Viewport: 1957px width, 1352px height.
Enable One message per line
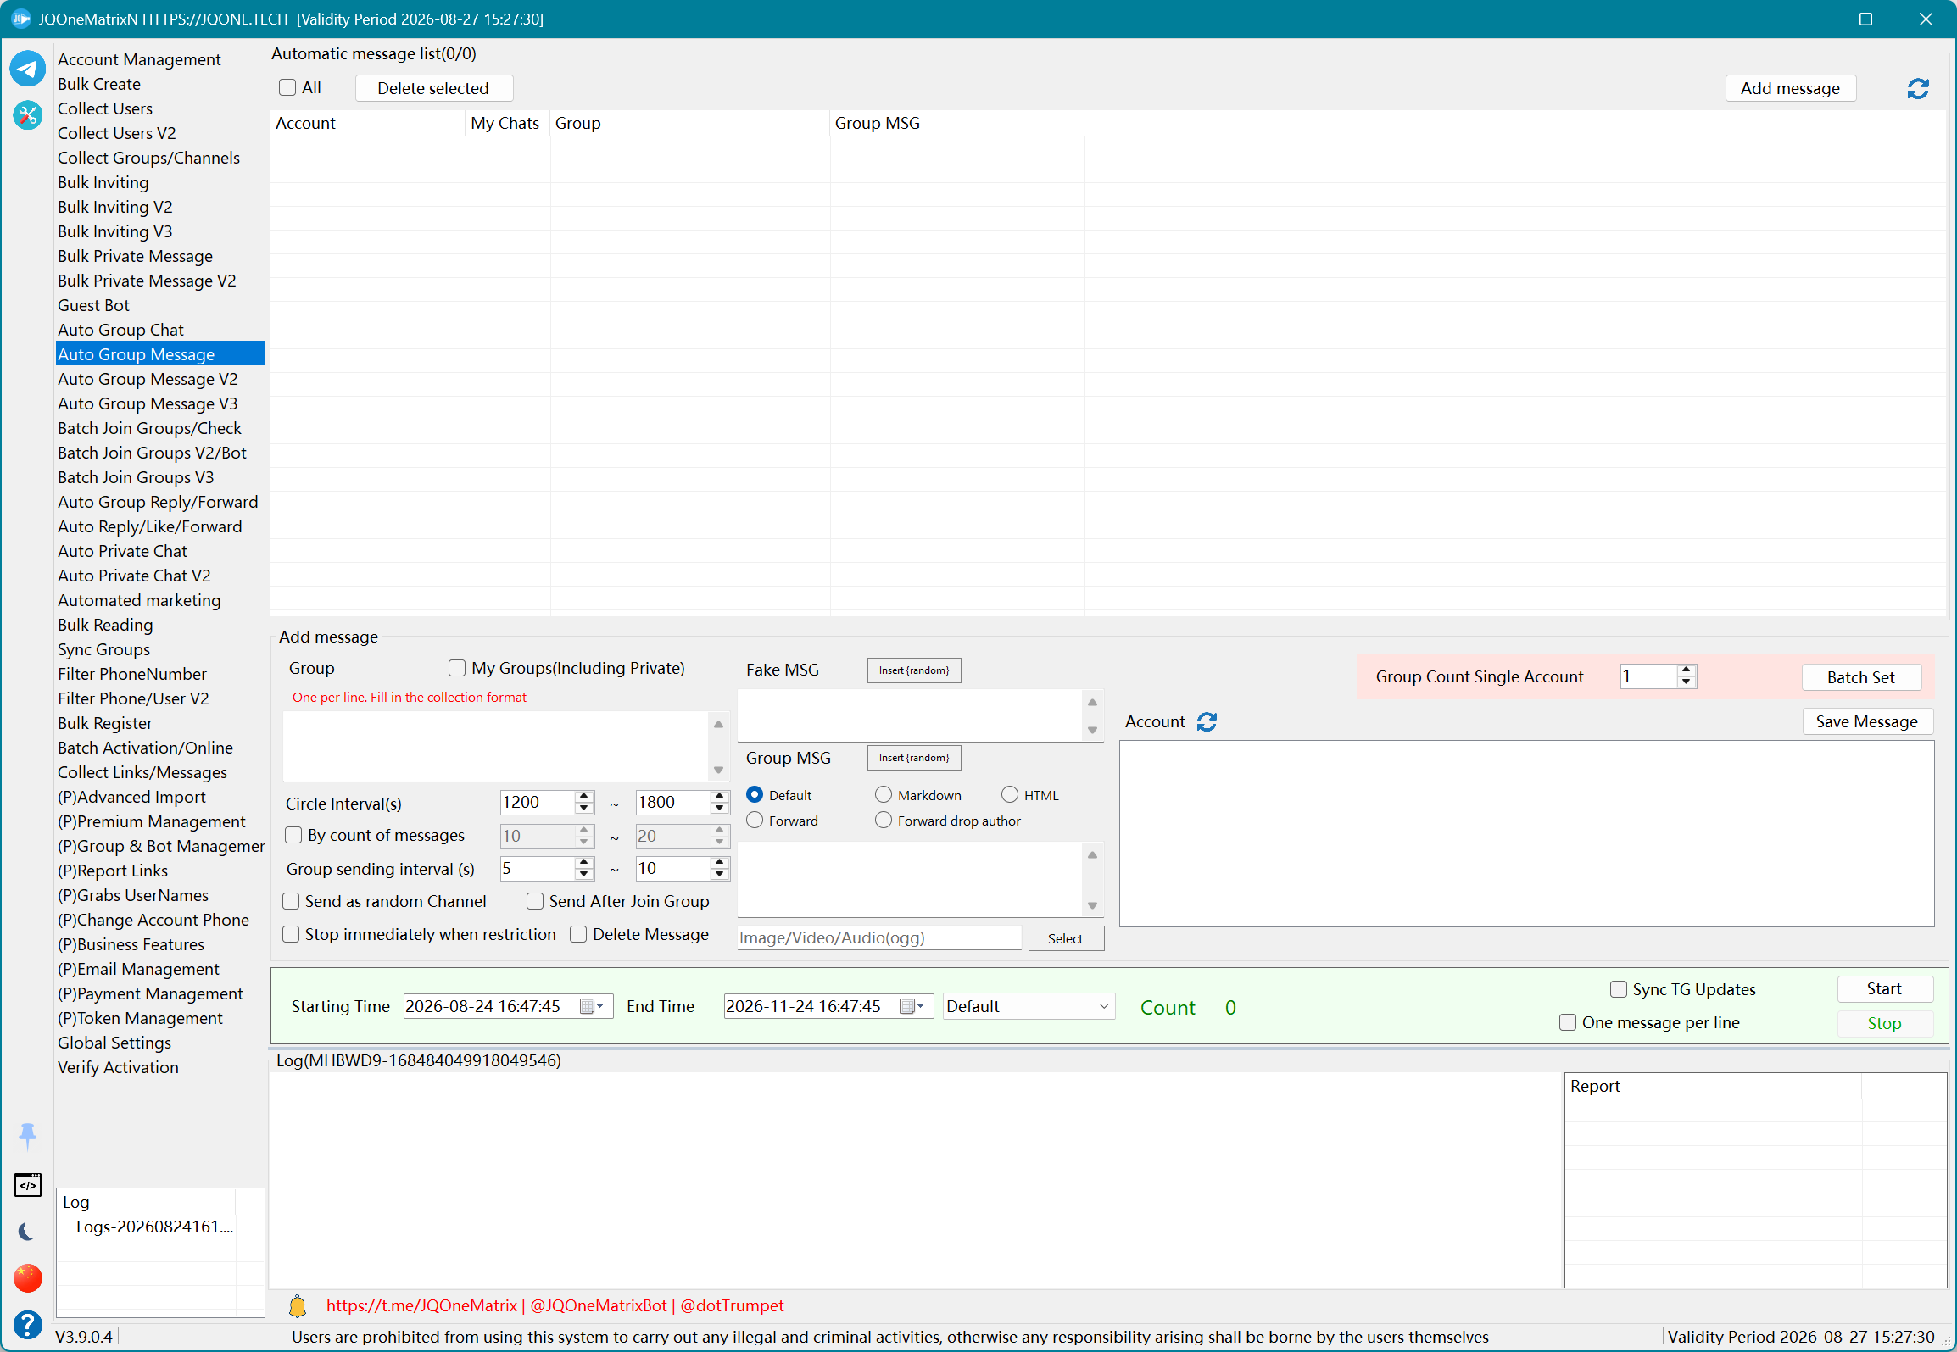click(x=1568, y=1022)
